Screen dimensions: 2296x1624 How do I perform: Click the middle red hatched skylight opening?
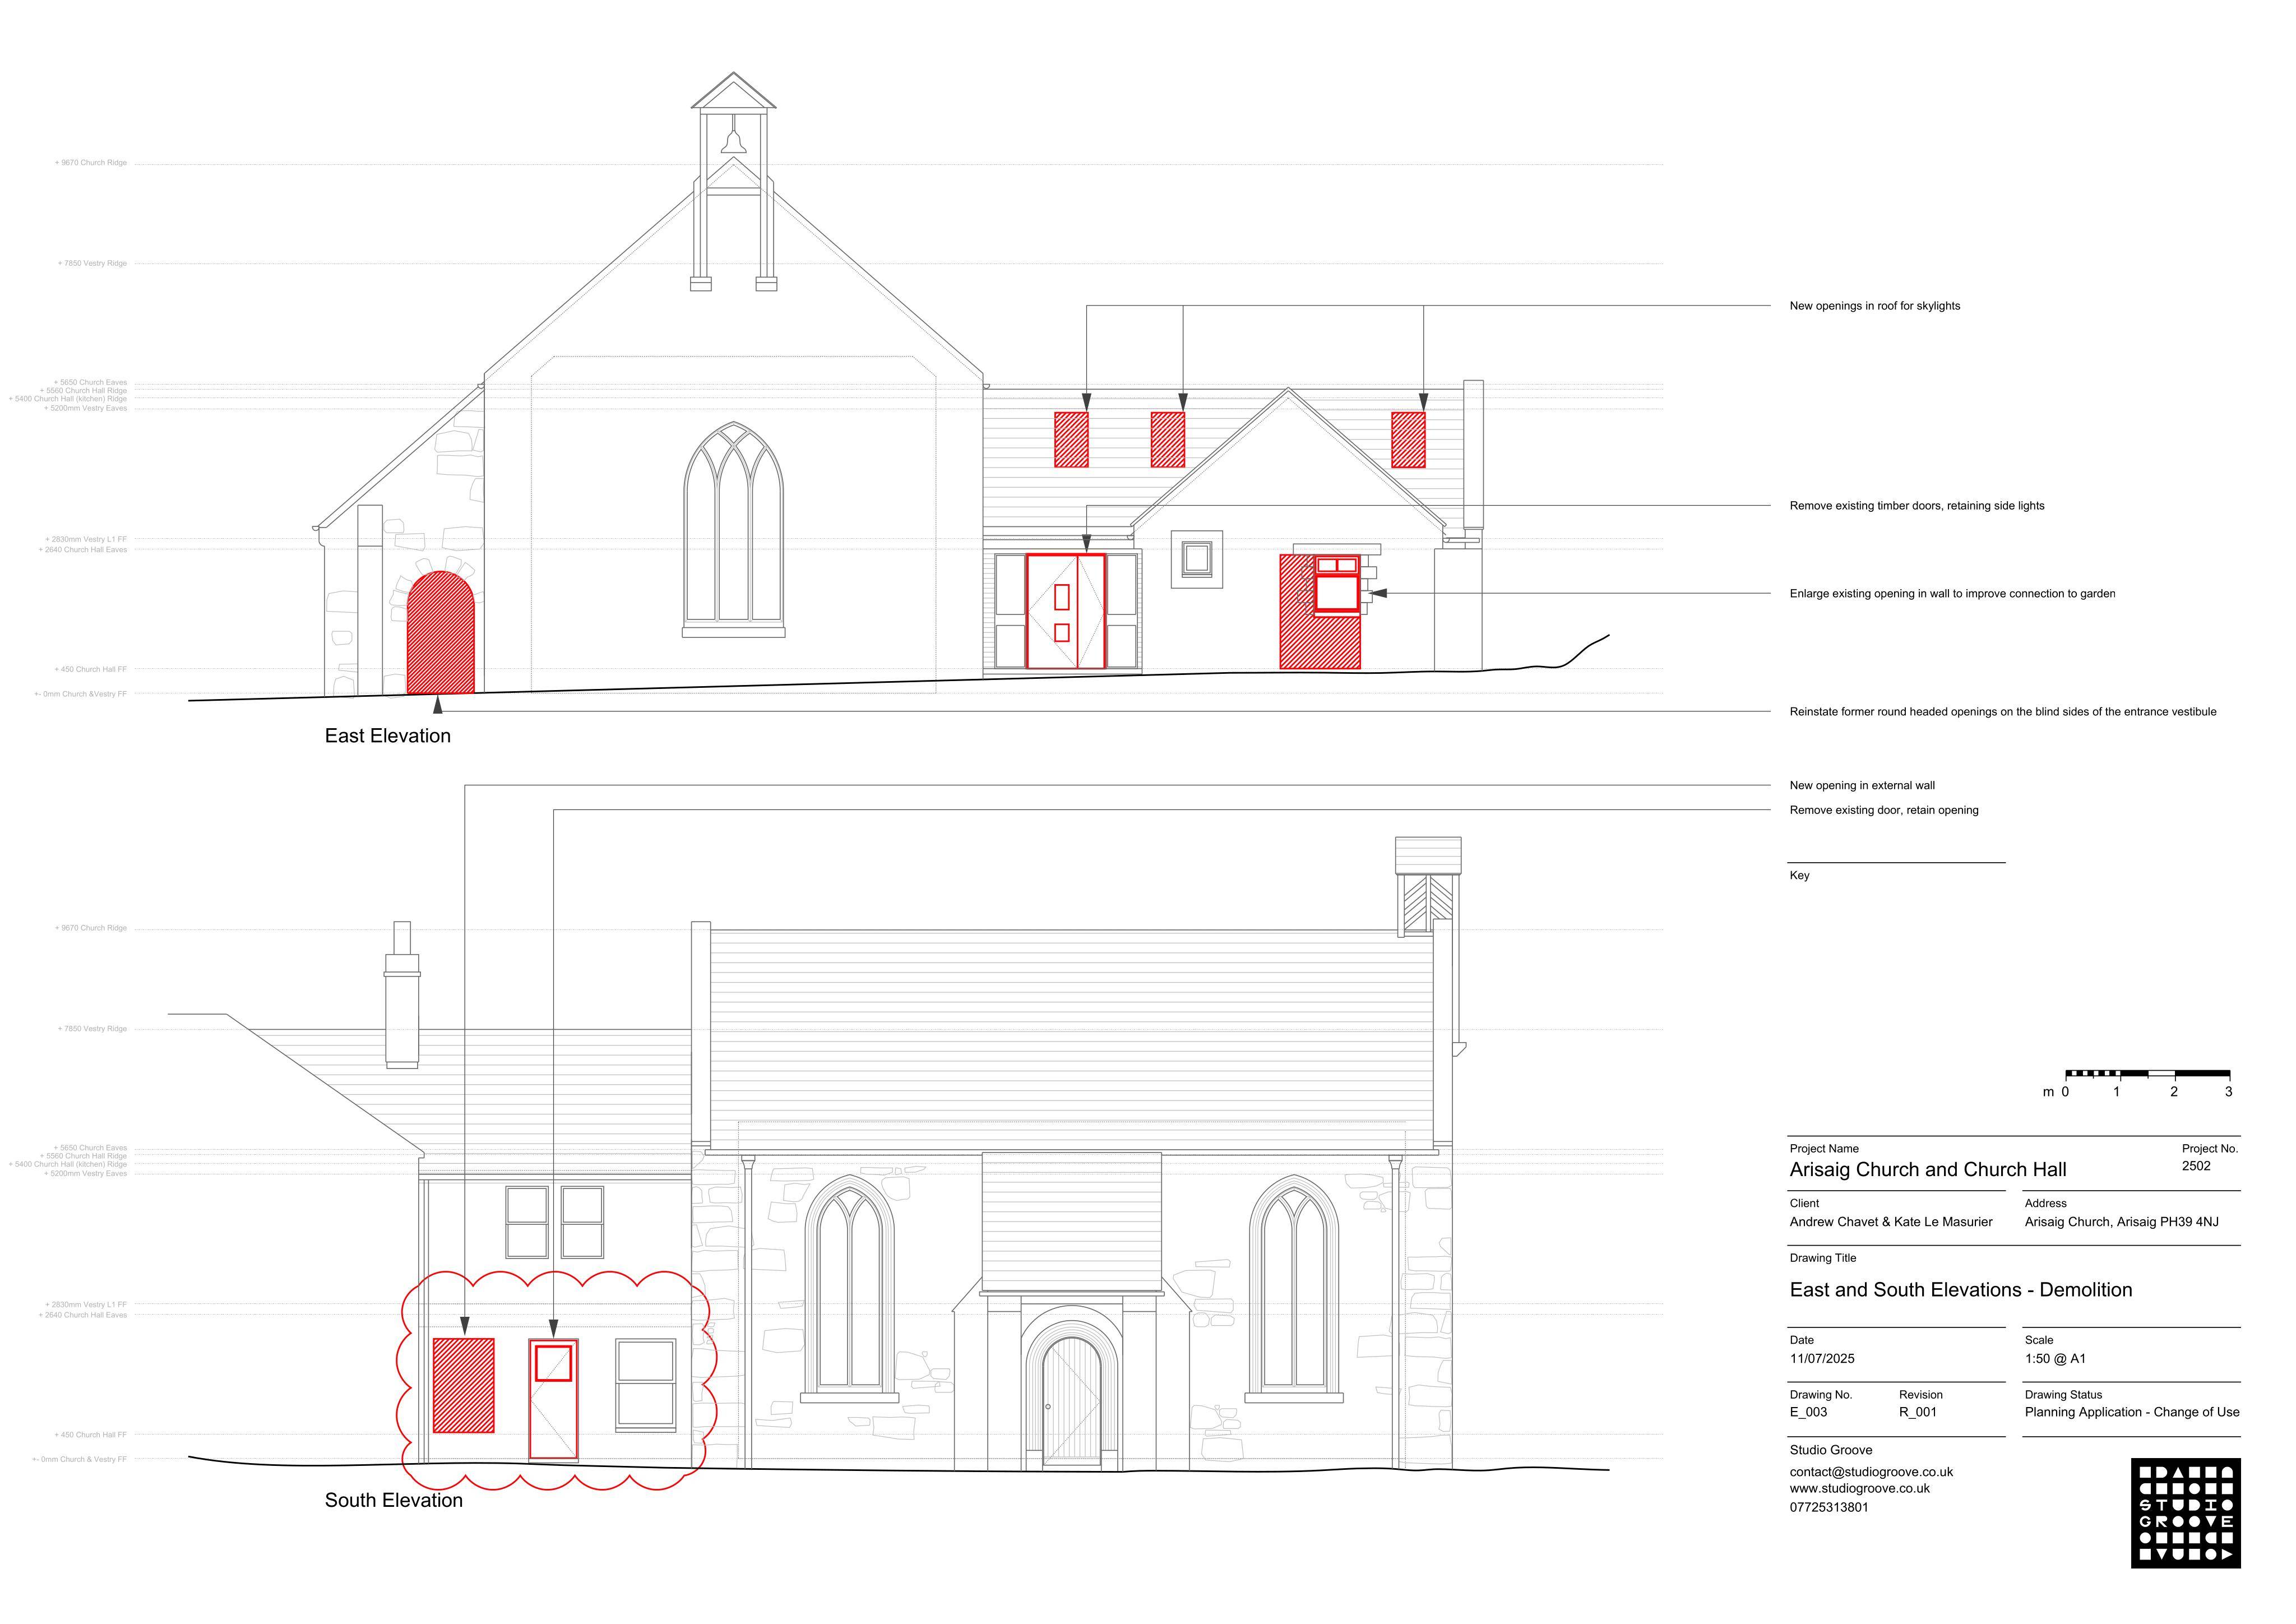tap(1167, 440)
